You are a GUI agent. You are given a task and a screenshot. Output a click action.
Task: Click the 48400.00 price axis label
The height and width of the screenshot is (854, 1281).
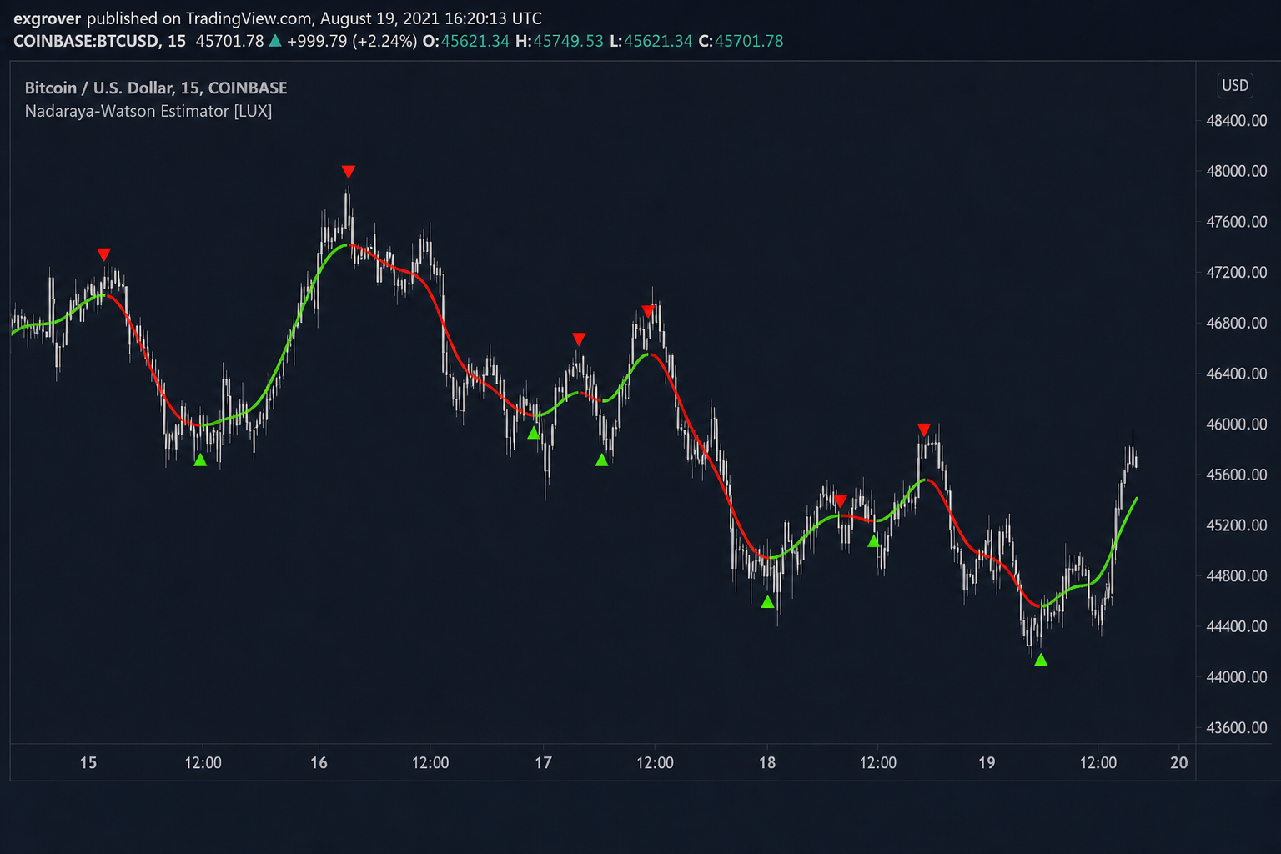coord(1237,120)
